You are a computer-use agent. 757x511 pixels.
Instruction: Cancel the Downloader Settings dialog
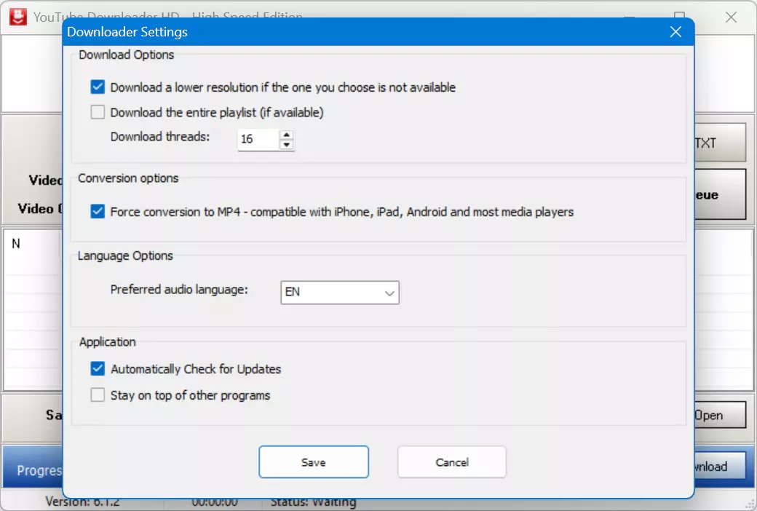pyautogui.click(x=452, y=462)
